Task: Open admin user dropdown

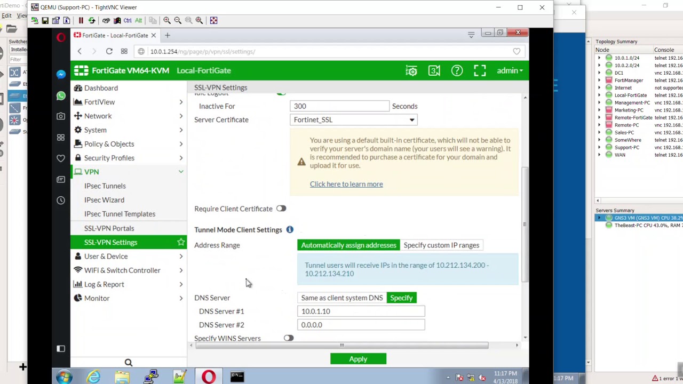Action: click(510, 70)
